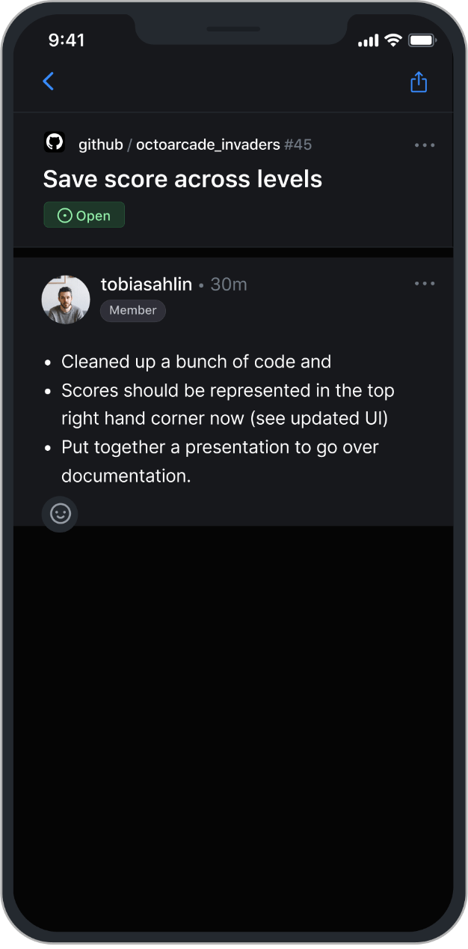
Task: Tap the #45 issue number
Action: [x=298, y=145]
